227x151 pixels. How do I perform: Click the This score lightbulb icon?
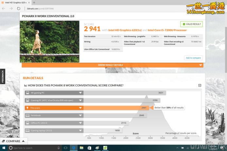pos(27,108)
